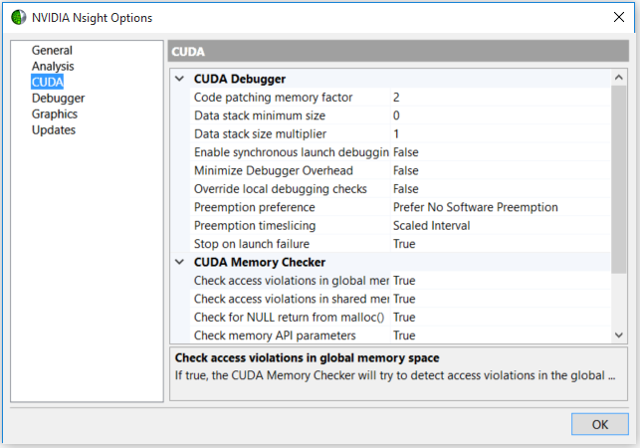
Task: Click the CUDA Memory Checker section heading
Action: tap(260, 262)
